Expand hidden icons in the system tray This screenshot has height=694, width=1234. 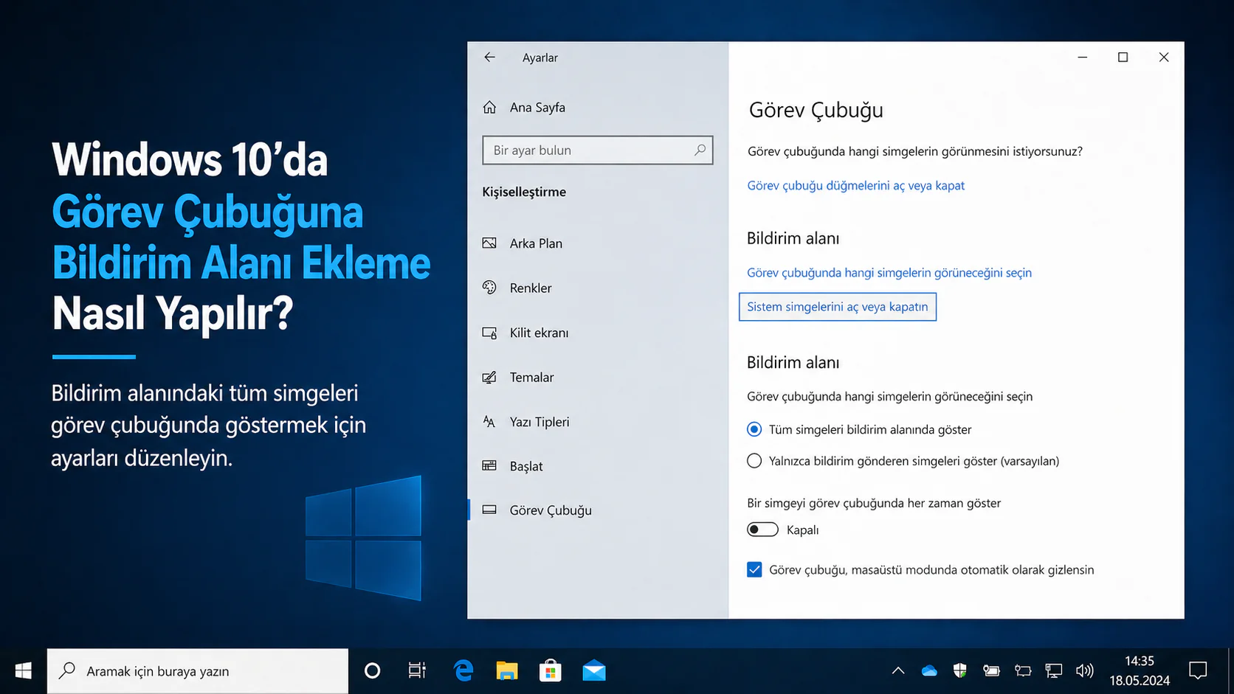tap(898, 670)
